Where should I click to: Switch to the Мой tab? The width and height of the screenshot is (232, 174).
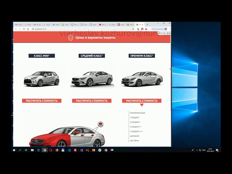click(56, 25)
